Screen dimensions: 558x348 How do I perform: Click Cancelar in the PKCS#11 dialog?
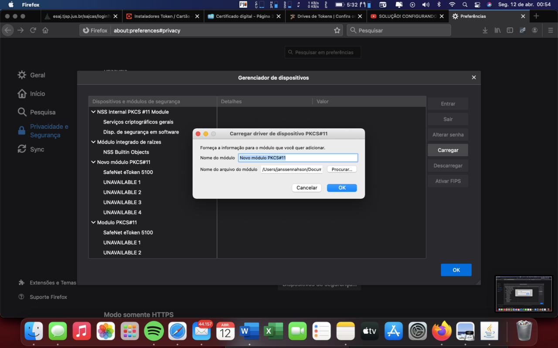pyautogui.click(x=307, y=188)
